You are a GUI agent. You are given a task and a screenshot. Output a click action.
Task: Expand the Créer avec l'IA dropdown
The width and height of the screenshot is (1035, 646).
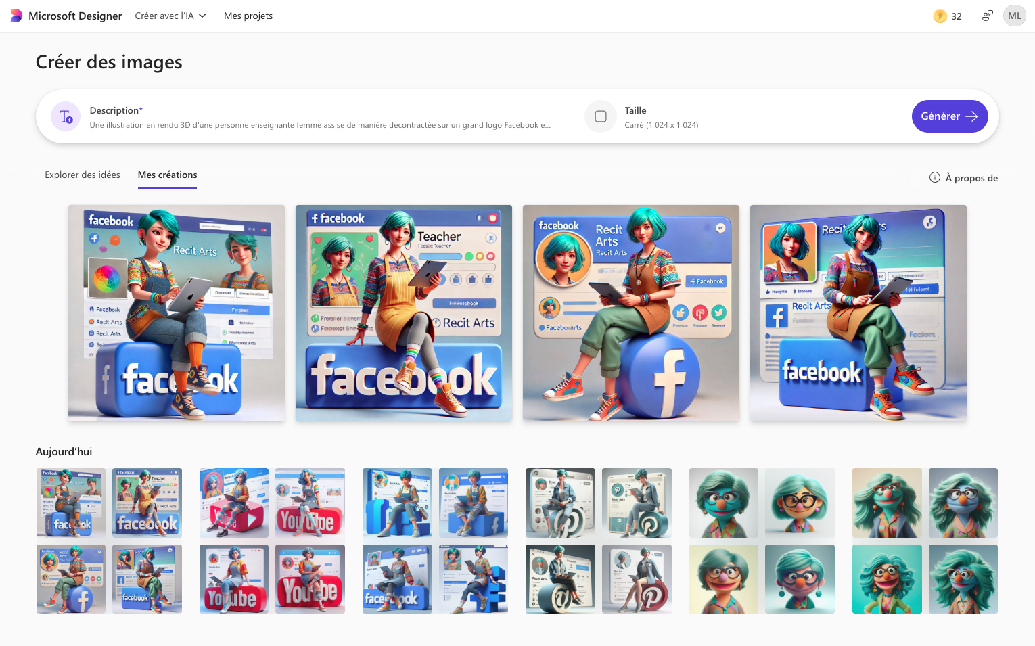(x=170, y=16)
